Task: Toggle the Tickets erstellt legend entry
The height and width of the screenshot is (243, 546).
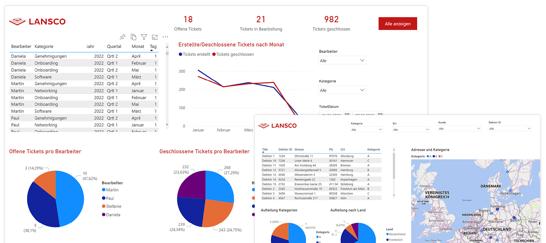Action: click(194, 55)
